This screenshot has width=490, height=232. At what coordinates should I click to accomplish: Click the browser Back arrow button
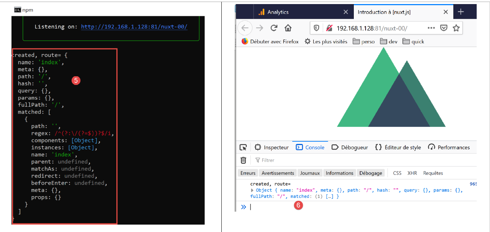[245, 28]
